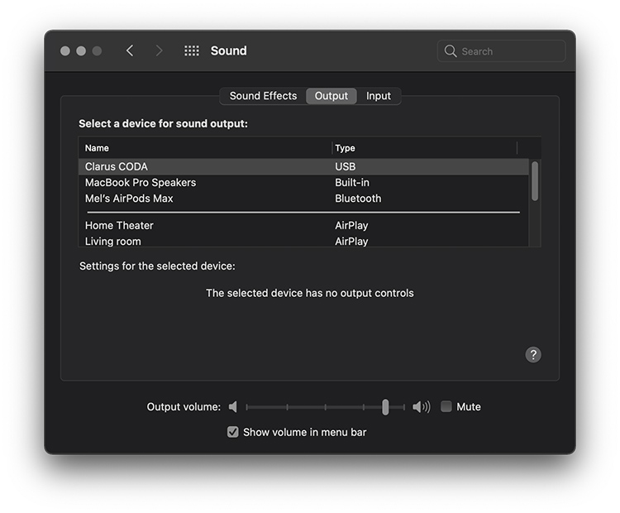
Task: Click the red close window button
Action: (65, 51)
